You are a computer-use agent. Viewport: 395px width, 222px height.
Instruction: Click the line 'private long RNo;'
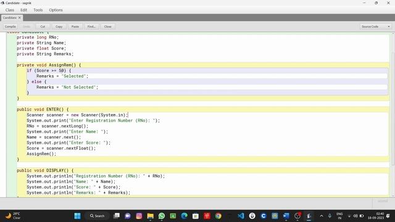(x=38, y=37)
